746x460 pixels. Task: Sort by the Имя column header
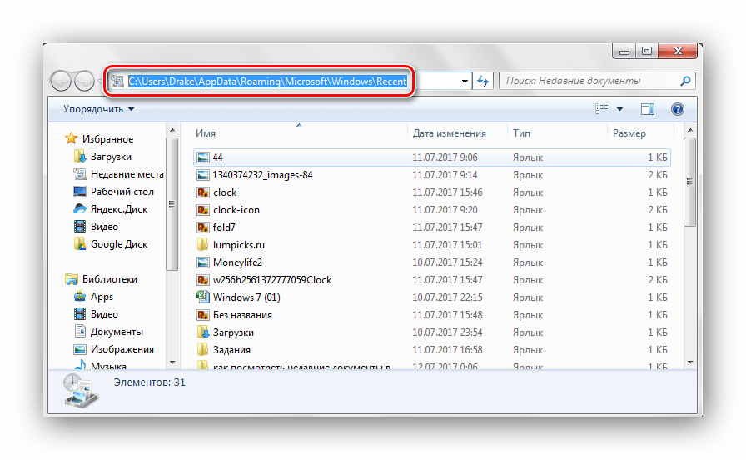[x=206, y=133]
